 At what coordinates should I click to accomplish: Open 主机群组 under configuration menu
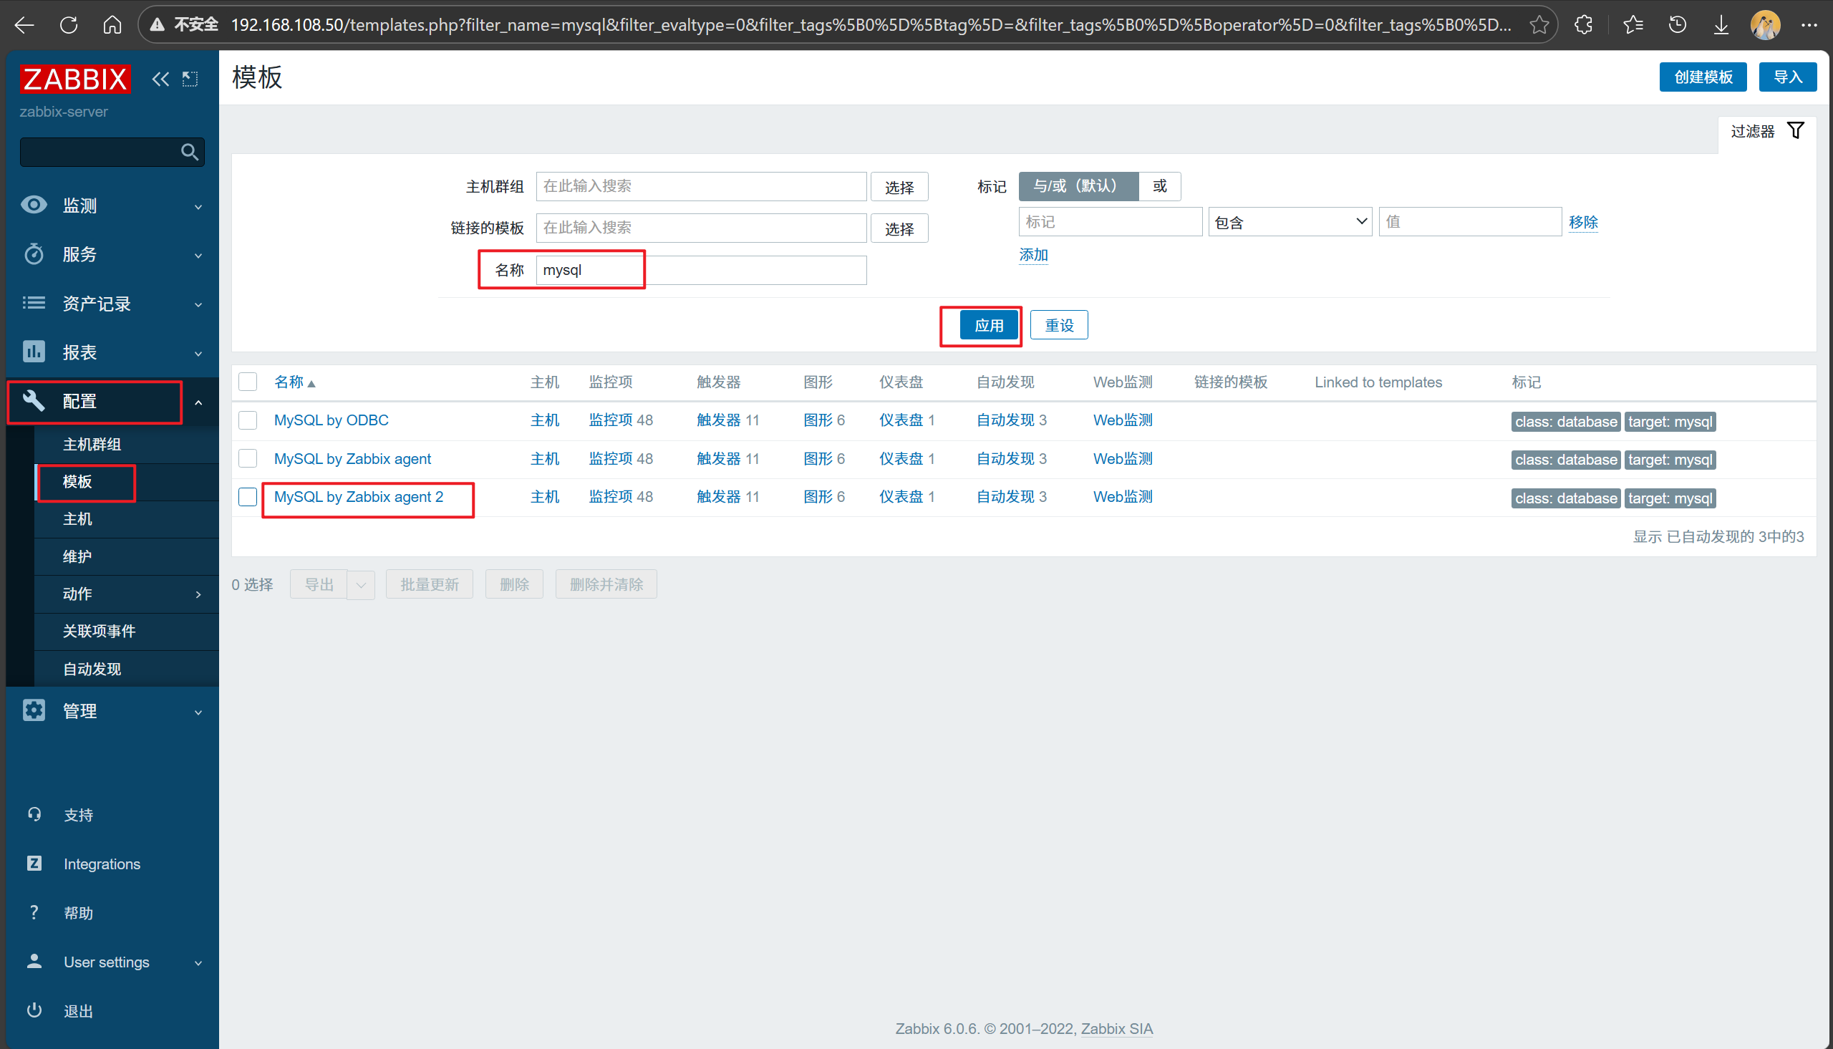(x=92, y=444)
